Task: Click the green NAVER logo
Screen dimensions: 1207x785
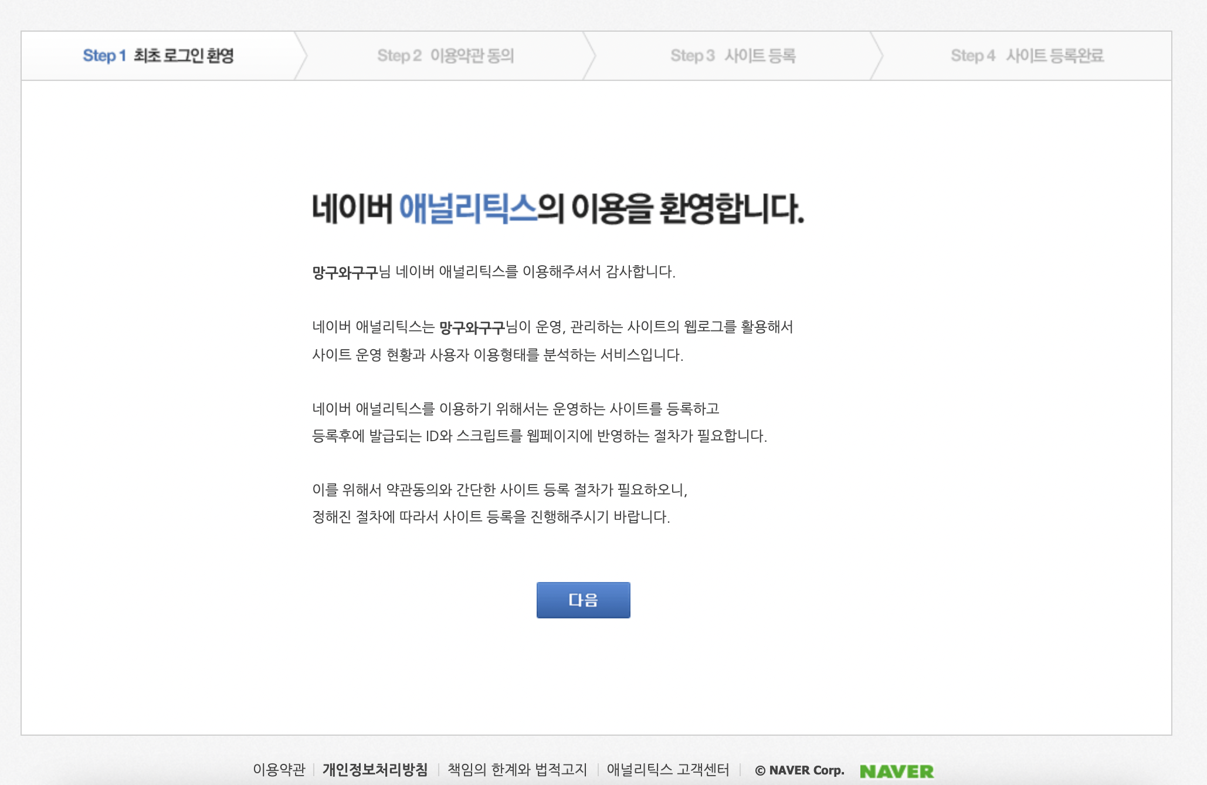Action: point(897,771)
